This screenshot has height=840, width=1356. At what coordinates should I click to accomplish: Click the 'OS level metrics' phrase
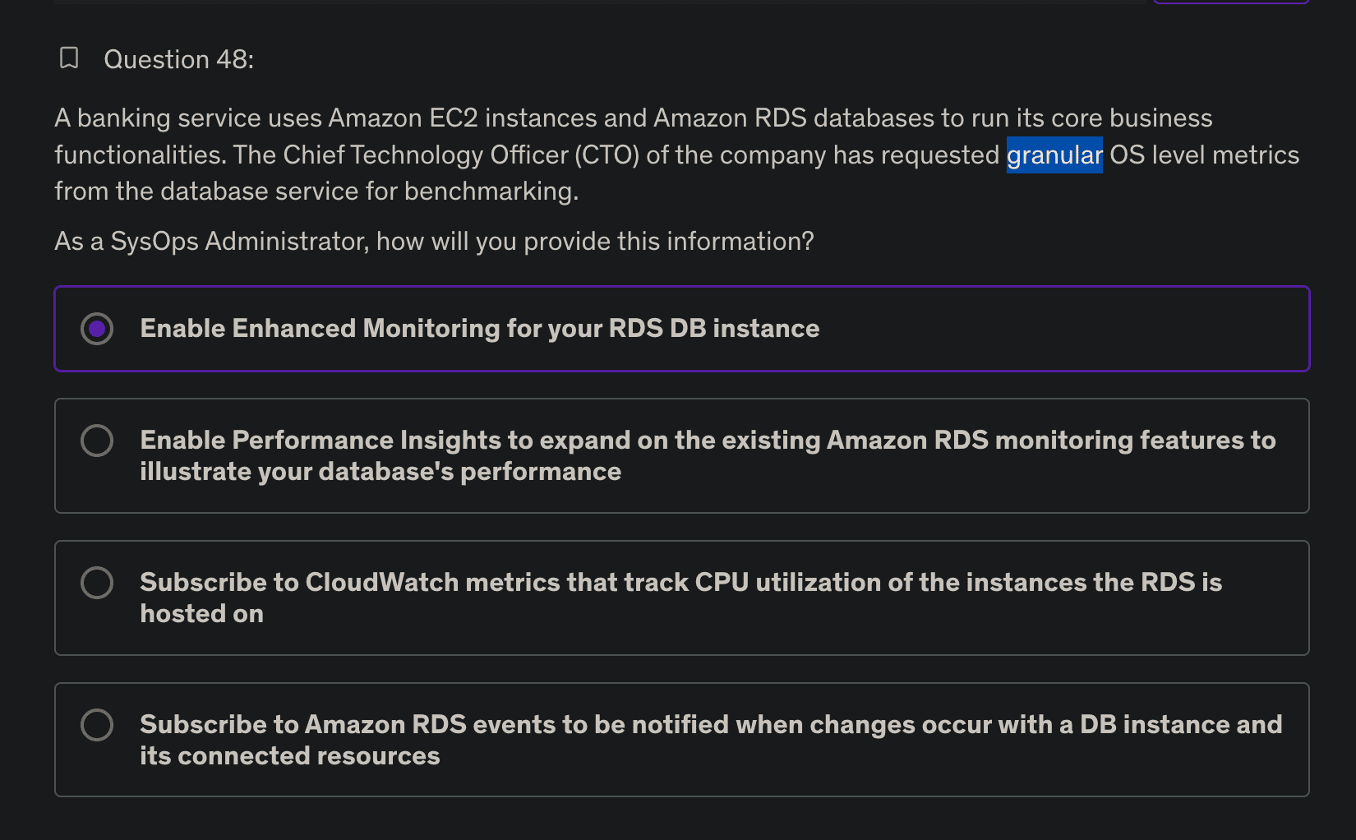tap(1204, 155)
